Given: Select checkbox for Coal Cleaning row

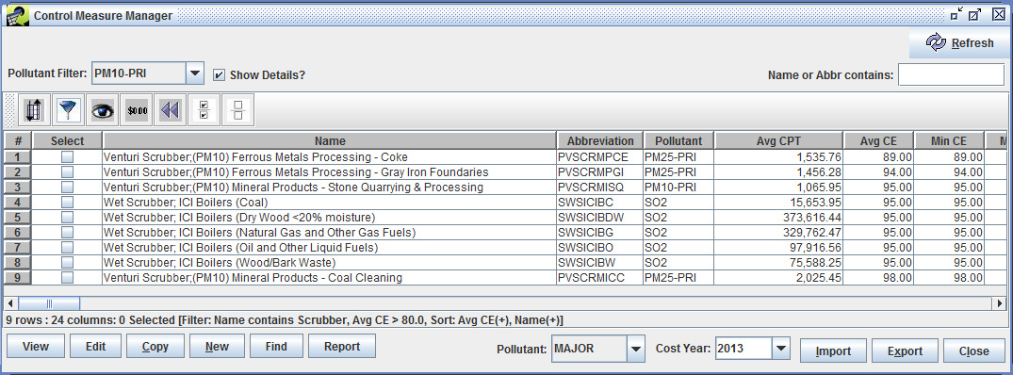Looking at the screenshot, I should pos(67,278).
